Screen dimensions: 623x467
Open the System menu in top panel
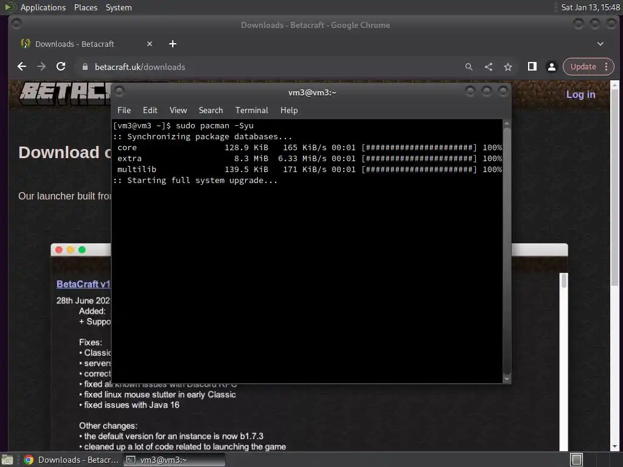tap(119, 7)
